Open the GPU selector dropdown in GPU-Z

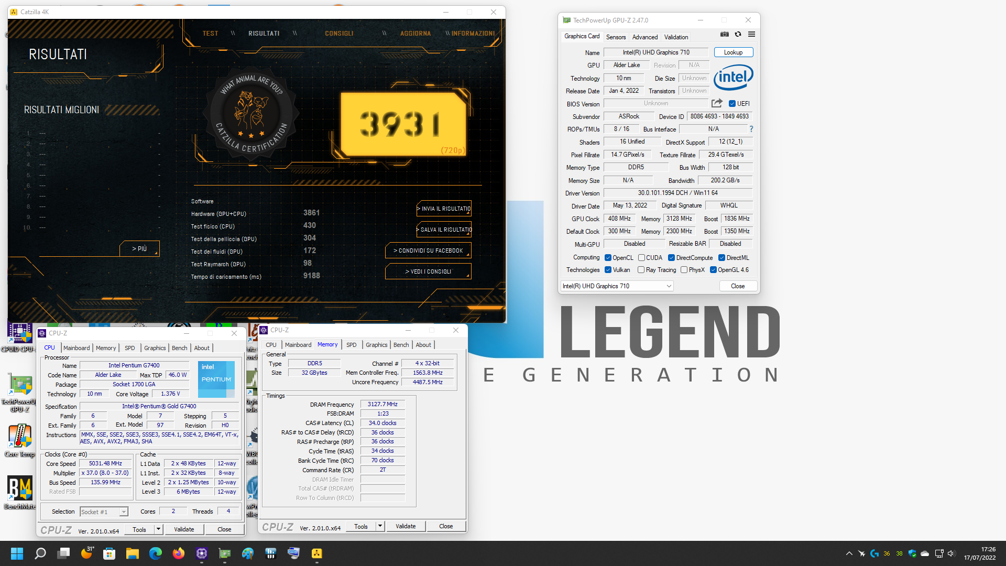point(617,286)
